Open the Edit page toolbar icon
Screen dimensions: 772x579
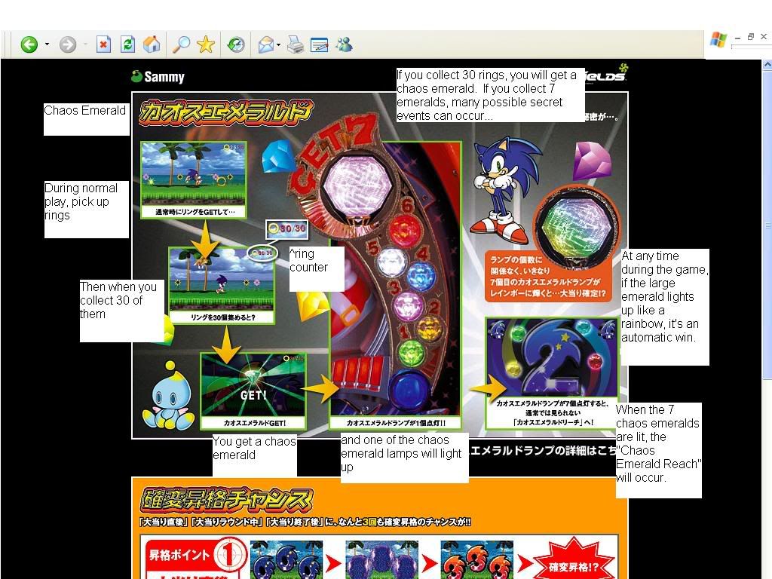320,45
